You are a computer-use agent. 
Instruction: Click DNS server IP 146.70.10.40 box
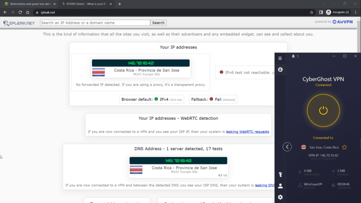(178, 160)
